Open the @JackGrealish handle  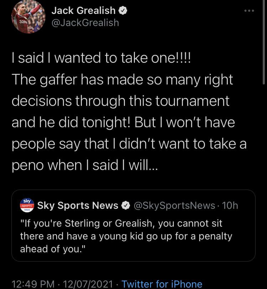pyautogui.click(x=85, y=23)
